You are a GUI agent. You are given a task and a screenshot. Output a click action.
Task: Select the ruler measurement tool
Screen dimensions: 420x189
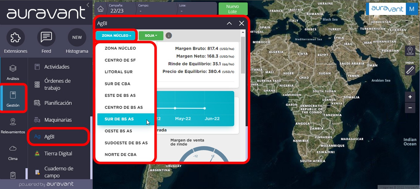(410, 70)
